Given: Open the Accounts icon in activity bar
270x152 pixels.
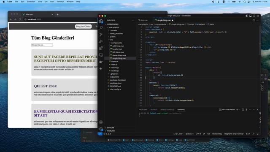Looking at the screenshot, I should click(101, 122).
